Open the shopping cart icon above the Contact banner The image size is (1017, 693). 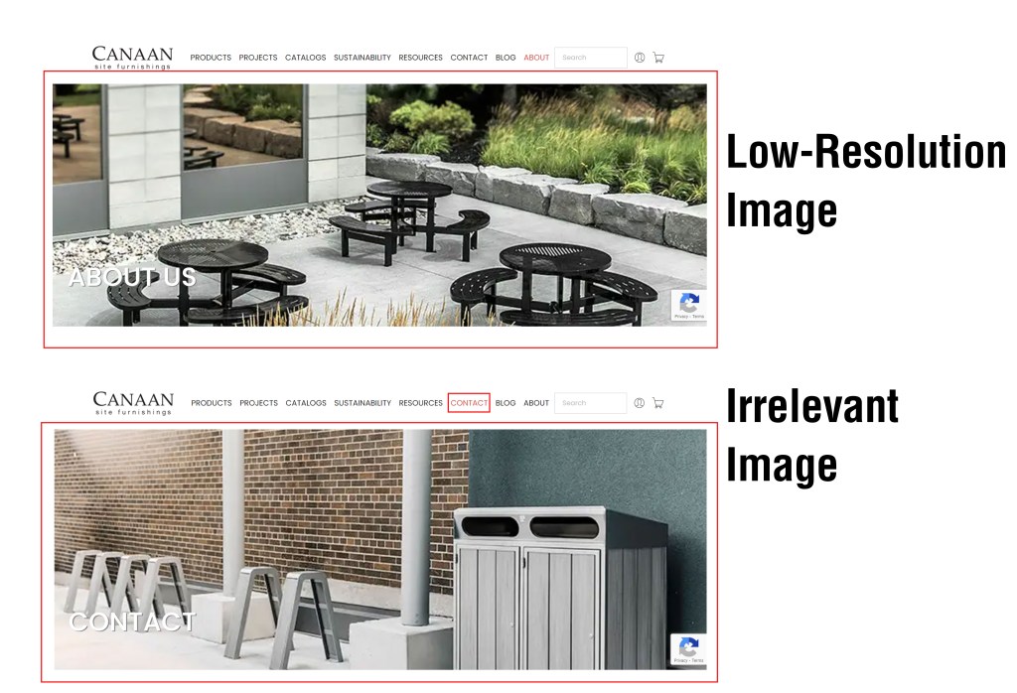tap(658, 403)
